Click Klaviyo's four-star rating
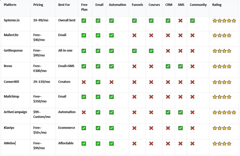 click(x=222, y=128)
